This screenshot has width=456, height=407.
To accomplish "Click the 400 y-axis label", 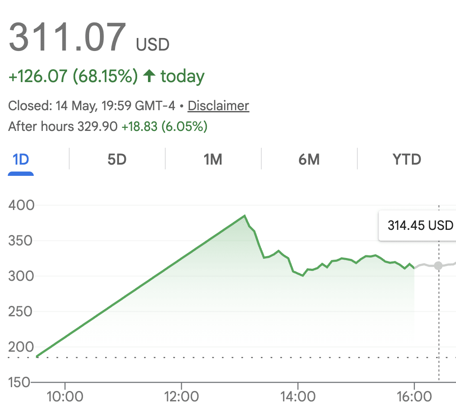I will (x=21, y=205).
